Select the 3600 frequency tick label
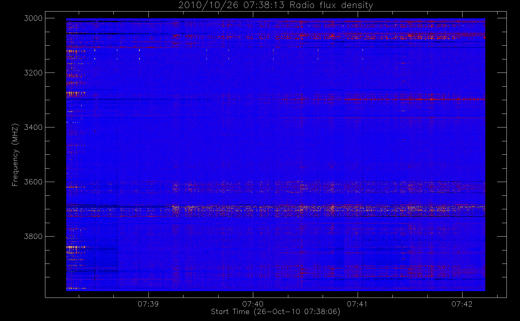520x321 pixels. 33,182
